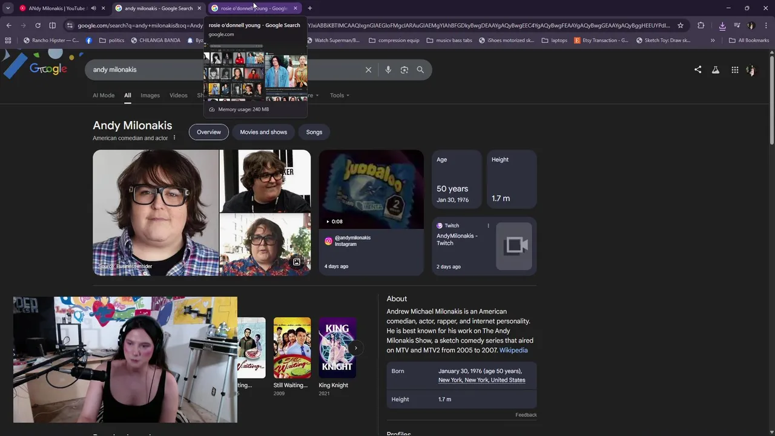Open the large Business Insider photo

tap(156, 213)
